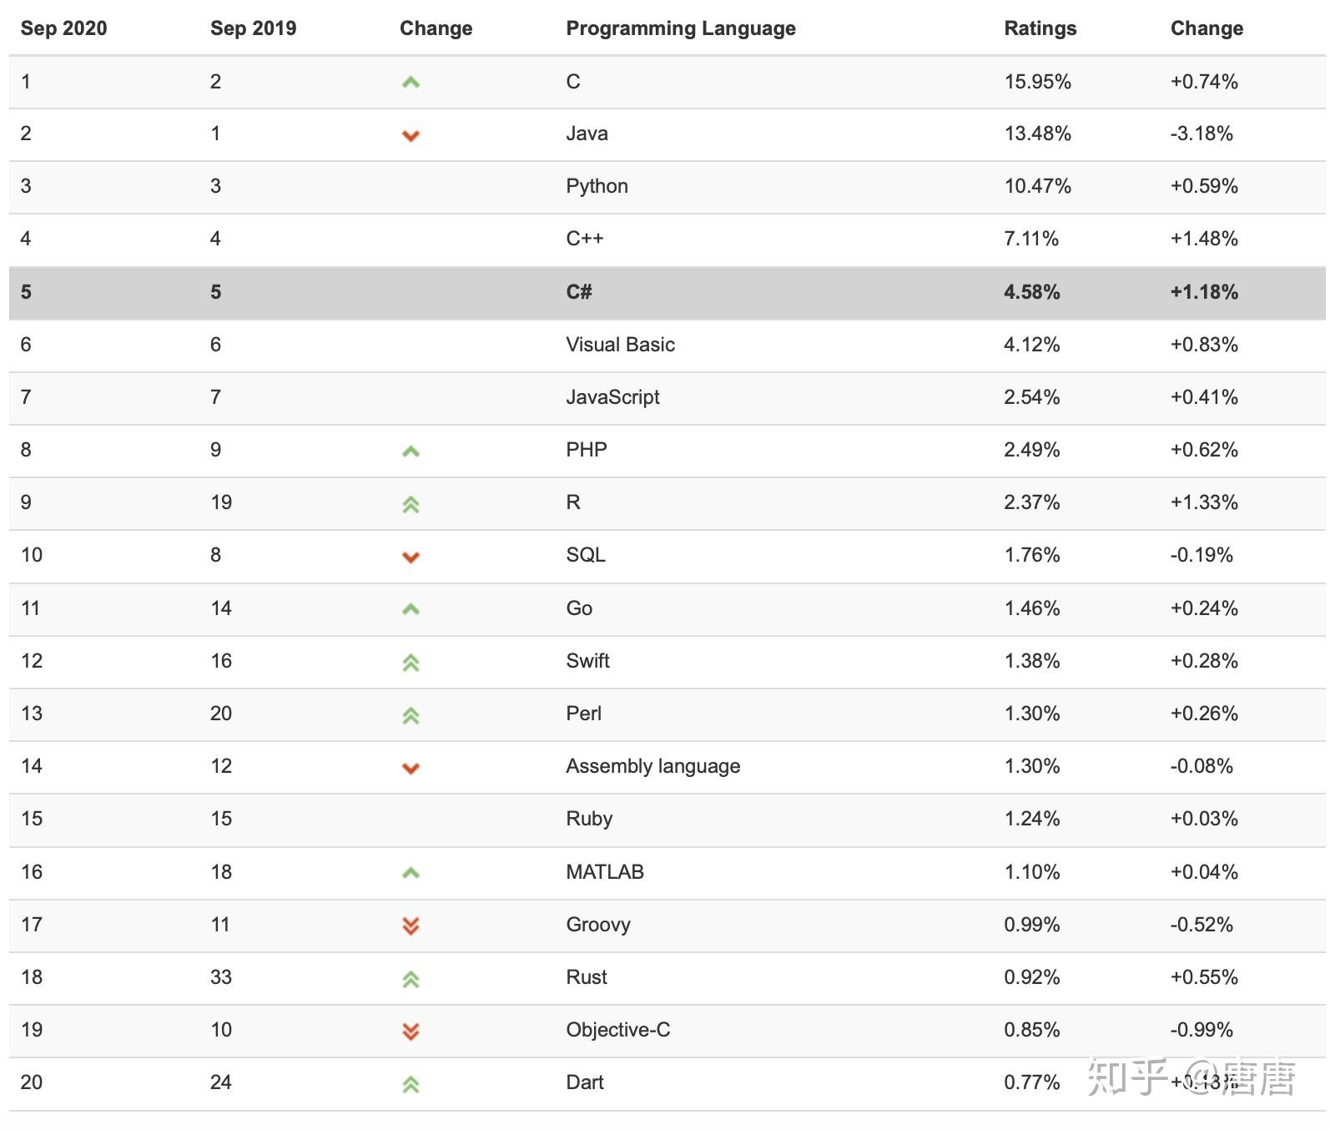Click the JavaScript rating value 2.54%

1031,397
